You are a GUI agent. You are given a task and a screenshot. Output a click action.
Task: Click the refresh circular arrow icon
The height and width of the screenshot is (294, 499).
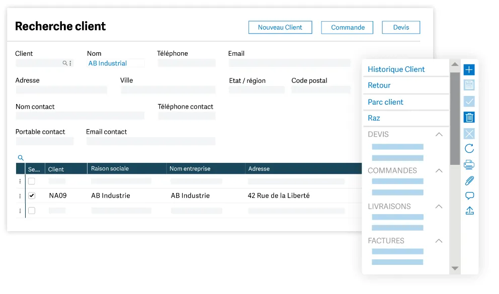[469, 148]
